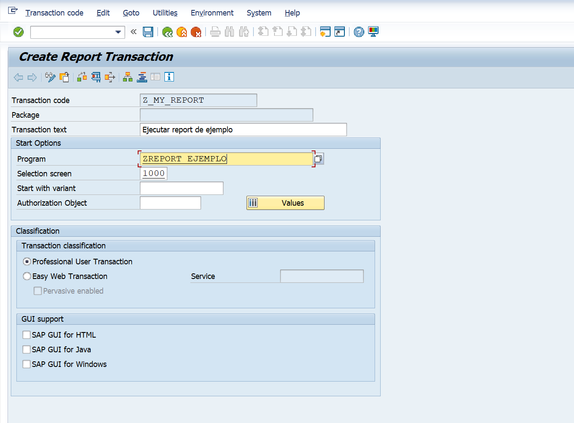This screenshot has height=423, width=574.
Task: Click the Object list hierarchy icon
Action: pos(128,77)
